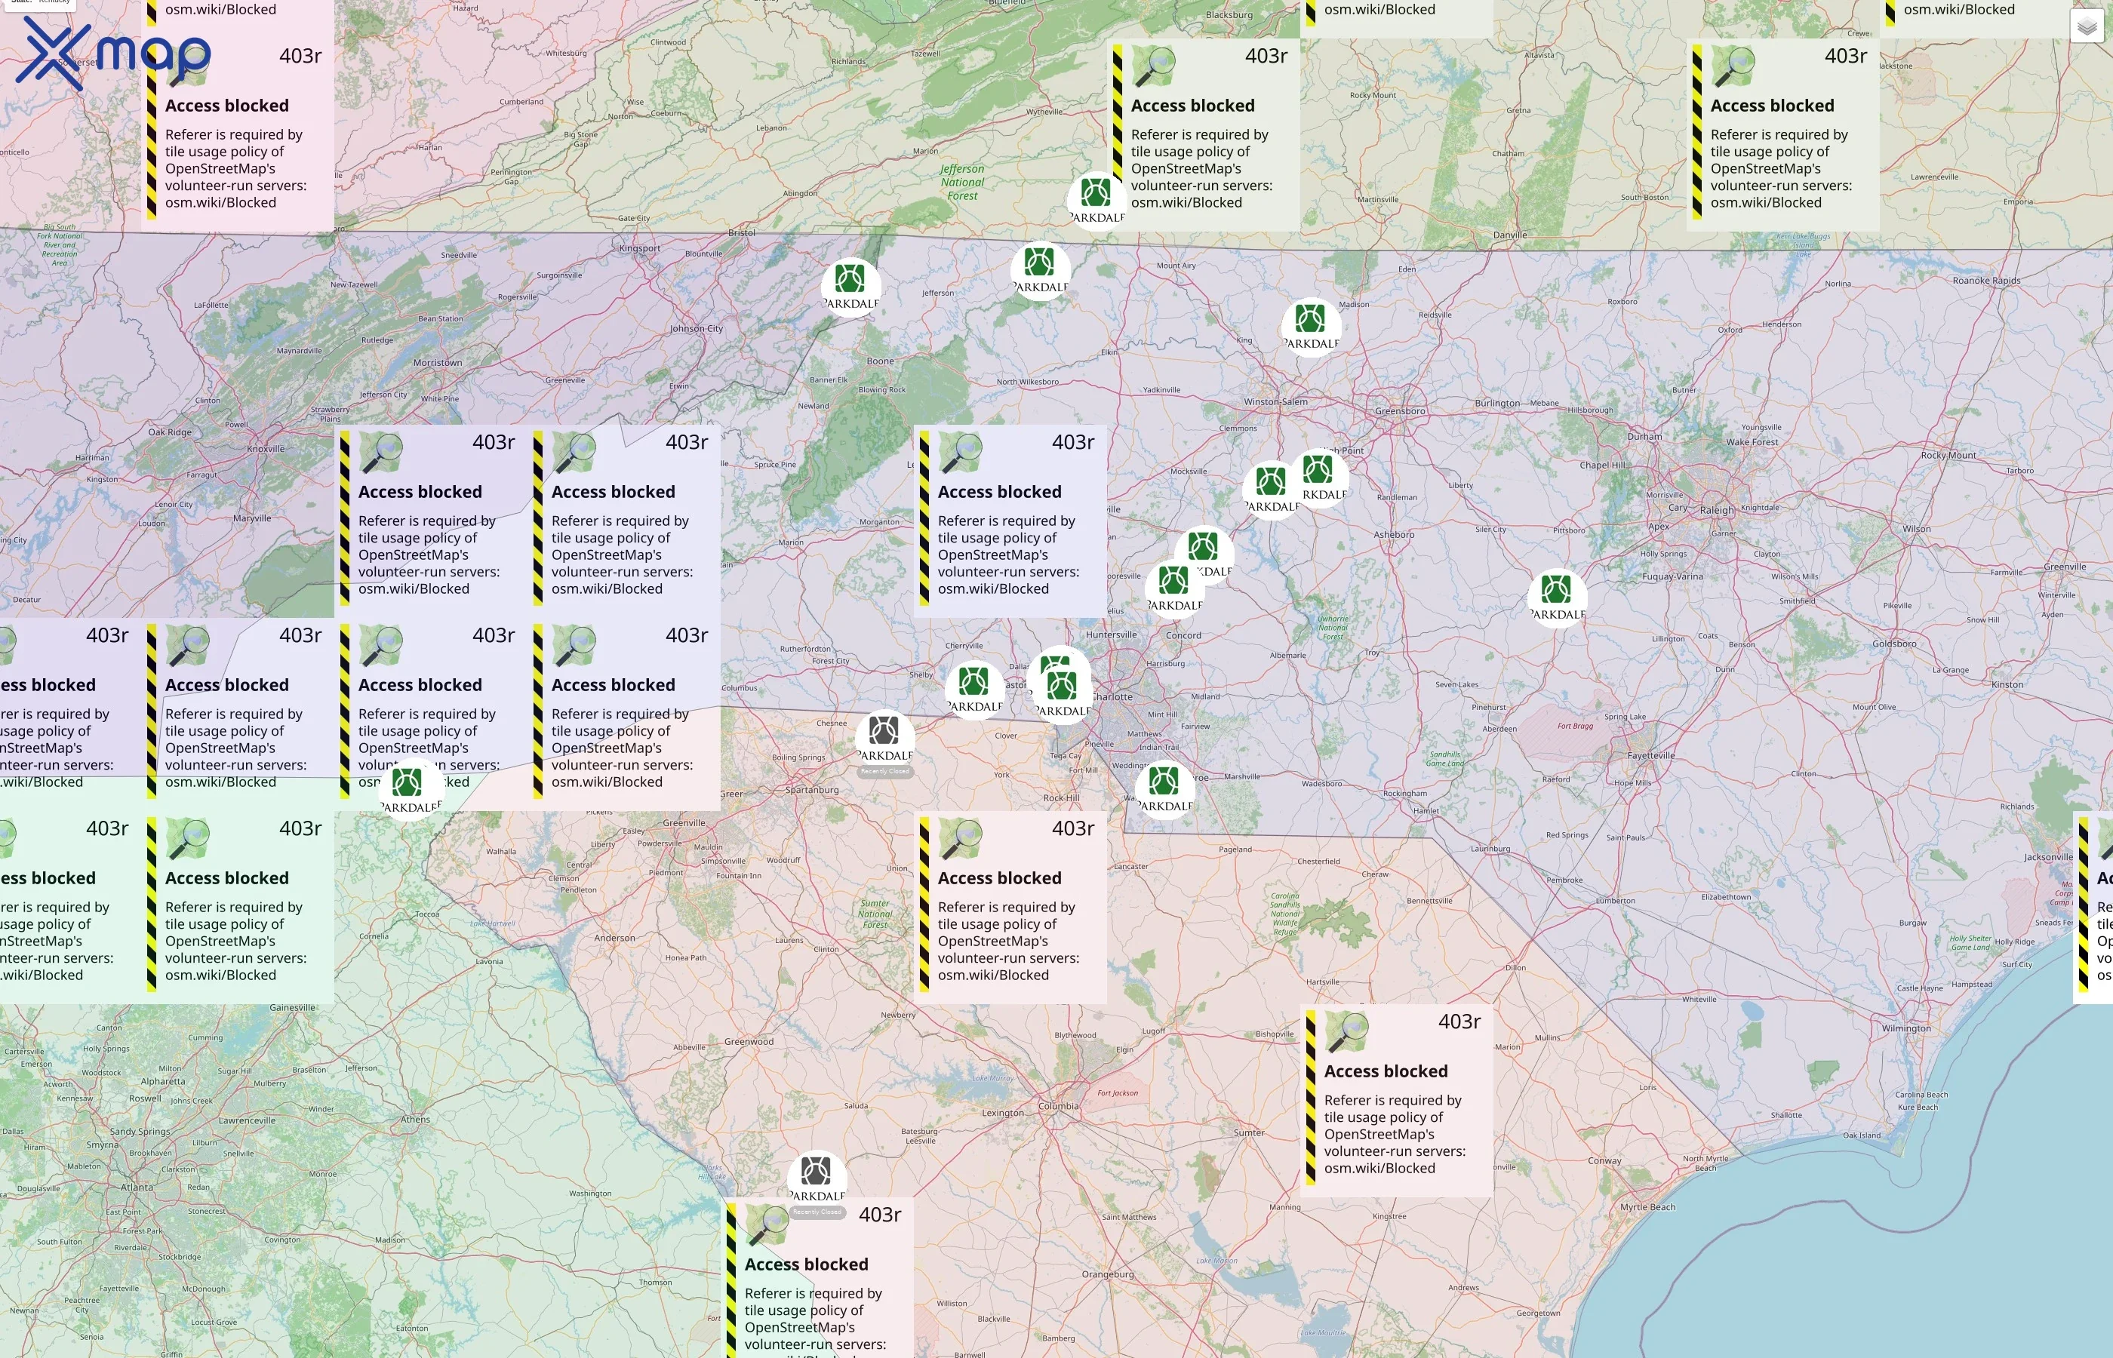Click the Durham city label
This screenshot has width=2113, height=1358.
tap(1644, 437)
